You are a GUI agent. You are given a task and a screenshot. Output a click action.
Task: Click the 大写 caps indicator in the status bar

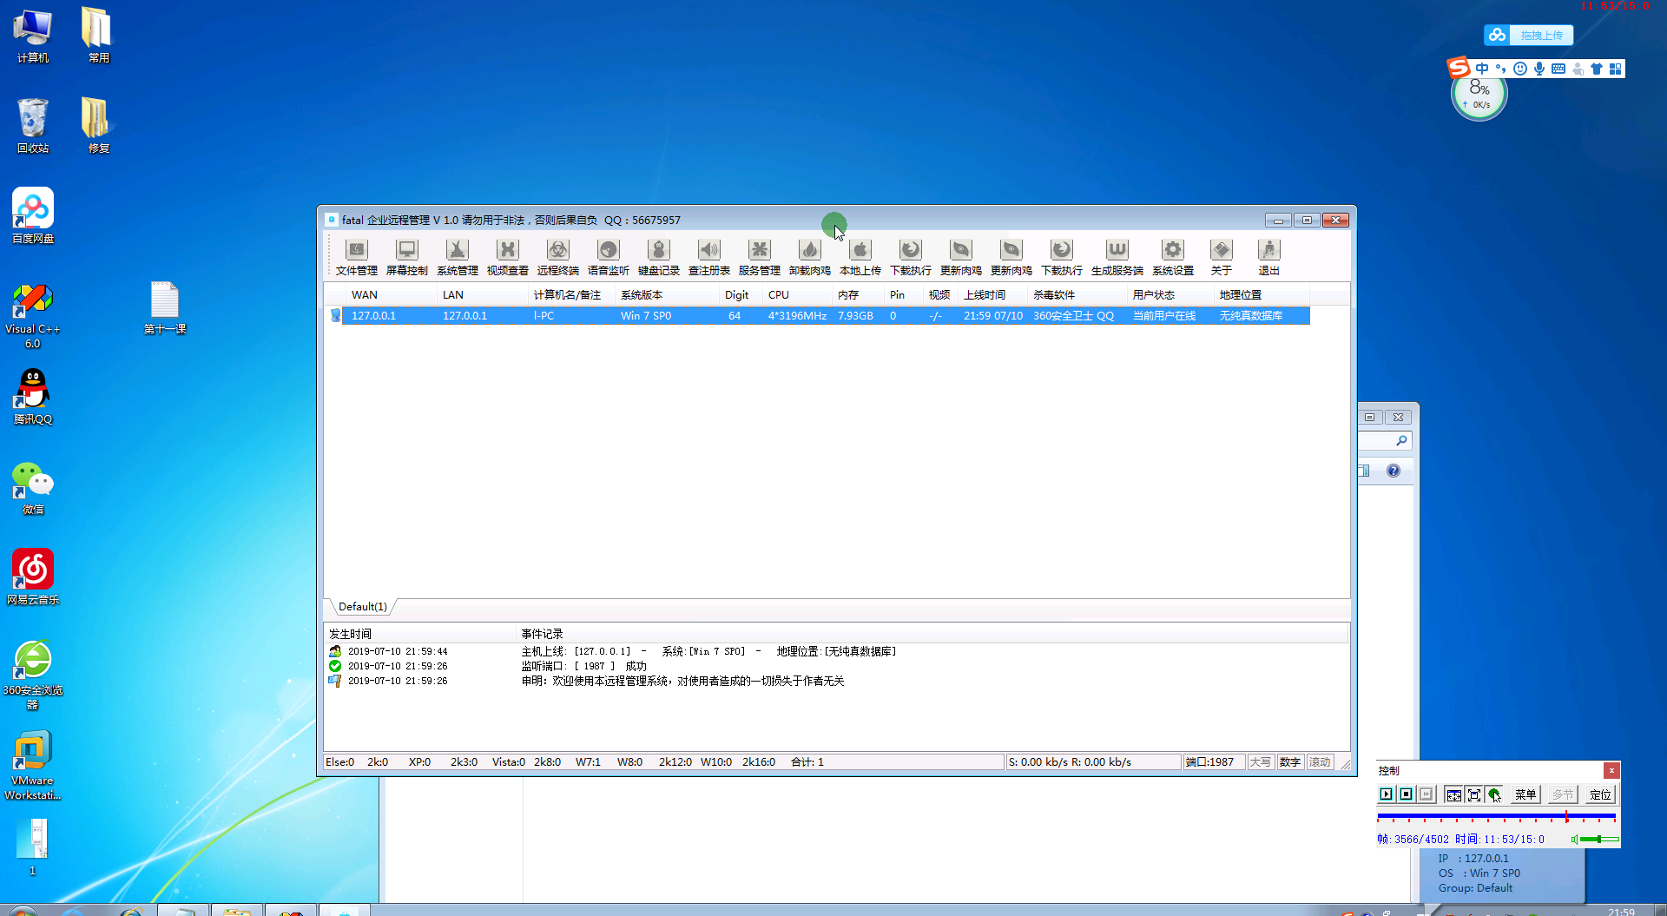1260,762
